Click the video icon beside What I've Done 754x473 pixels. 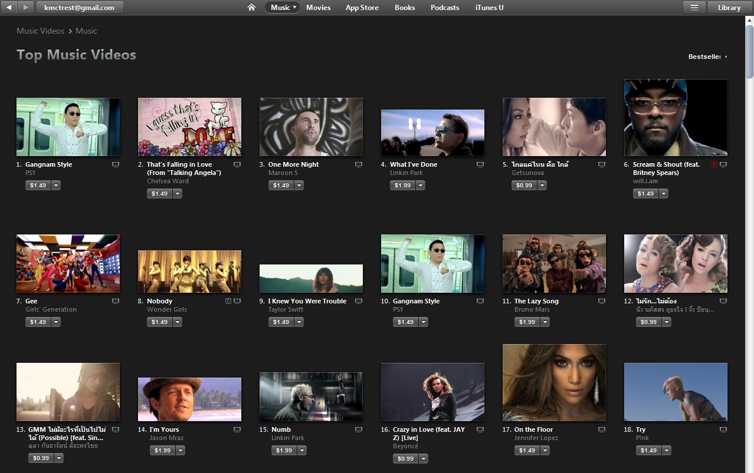480,164
